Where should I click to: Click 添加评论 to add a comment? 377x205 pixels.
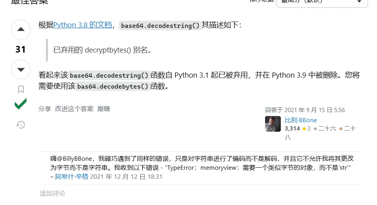click(52, 194)
